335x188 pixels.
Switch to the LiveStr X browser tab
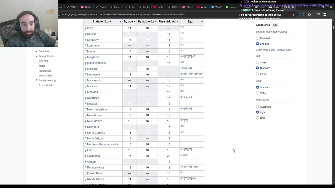[x=143, y=7]
